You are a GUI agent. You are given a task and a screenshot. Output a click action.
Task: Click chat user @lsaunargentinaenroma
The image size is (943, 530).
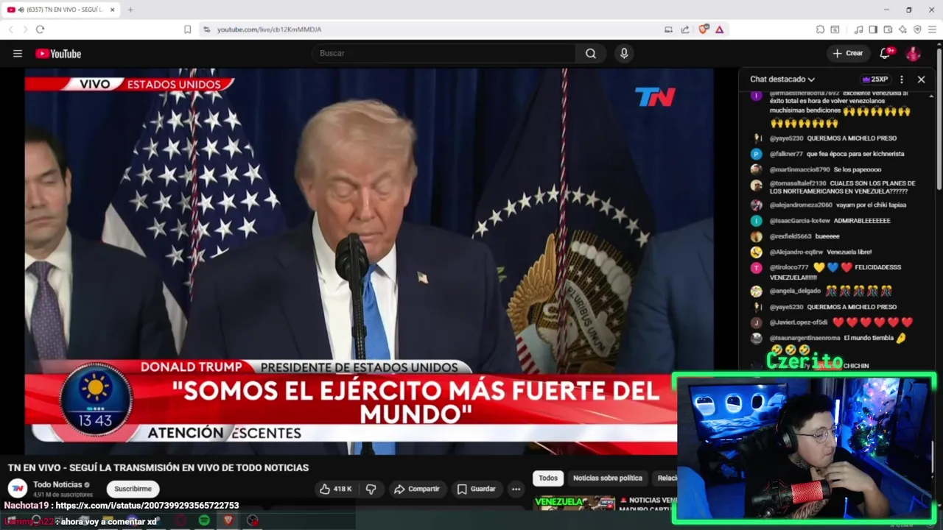[x=805, y=338]
